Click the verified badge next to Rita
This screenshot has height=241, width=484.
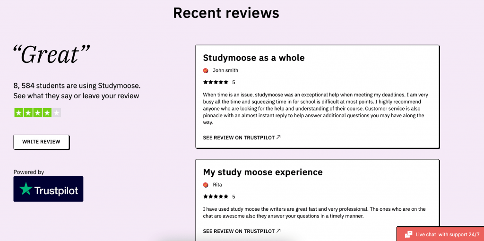click(206, 185)
